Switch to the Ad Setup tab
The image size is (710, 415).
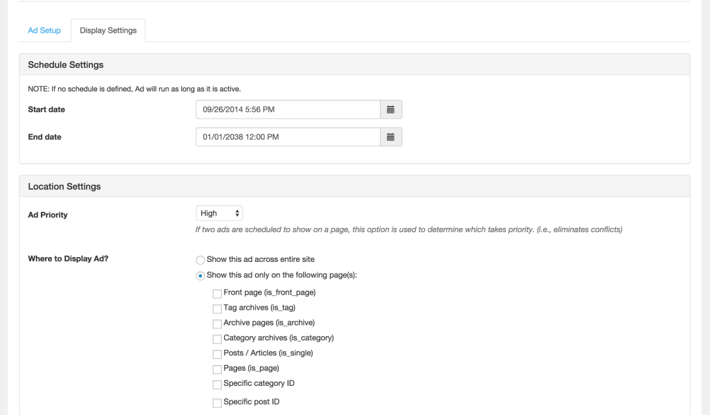(x=44, y=30)
